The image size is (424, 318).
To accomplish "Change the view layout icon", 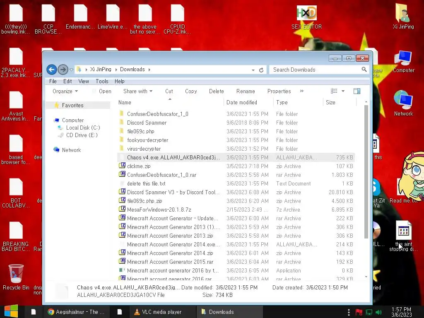I will (334, 91).
